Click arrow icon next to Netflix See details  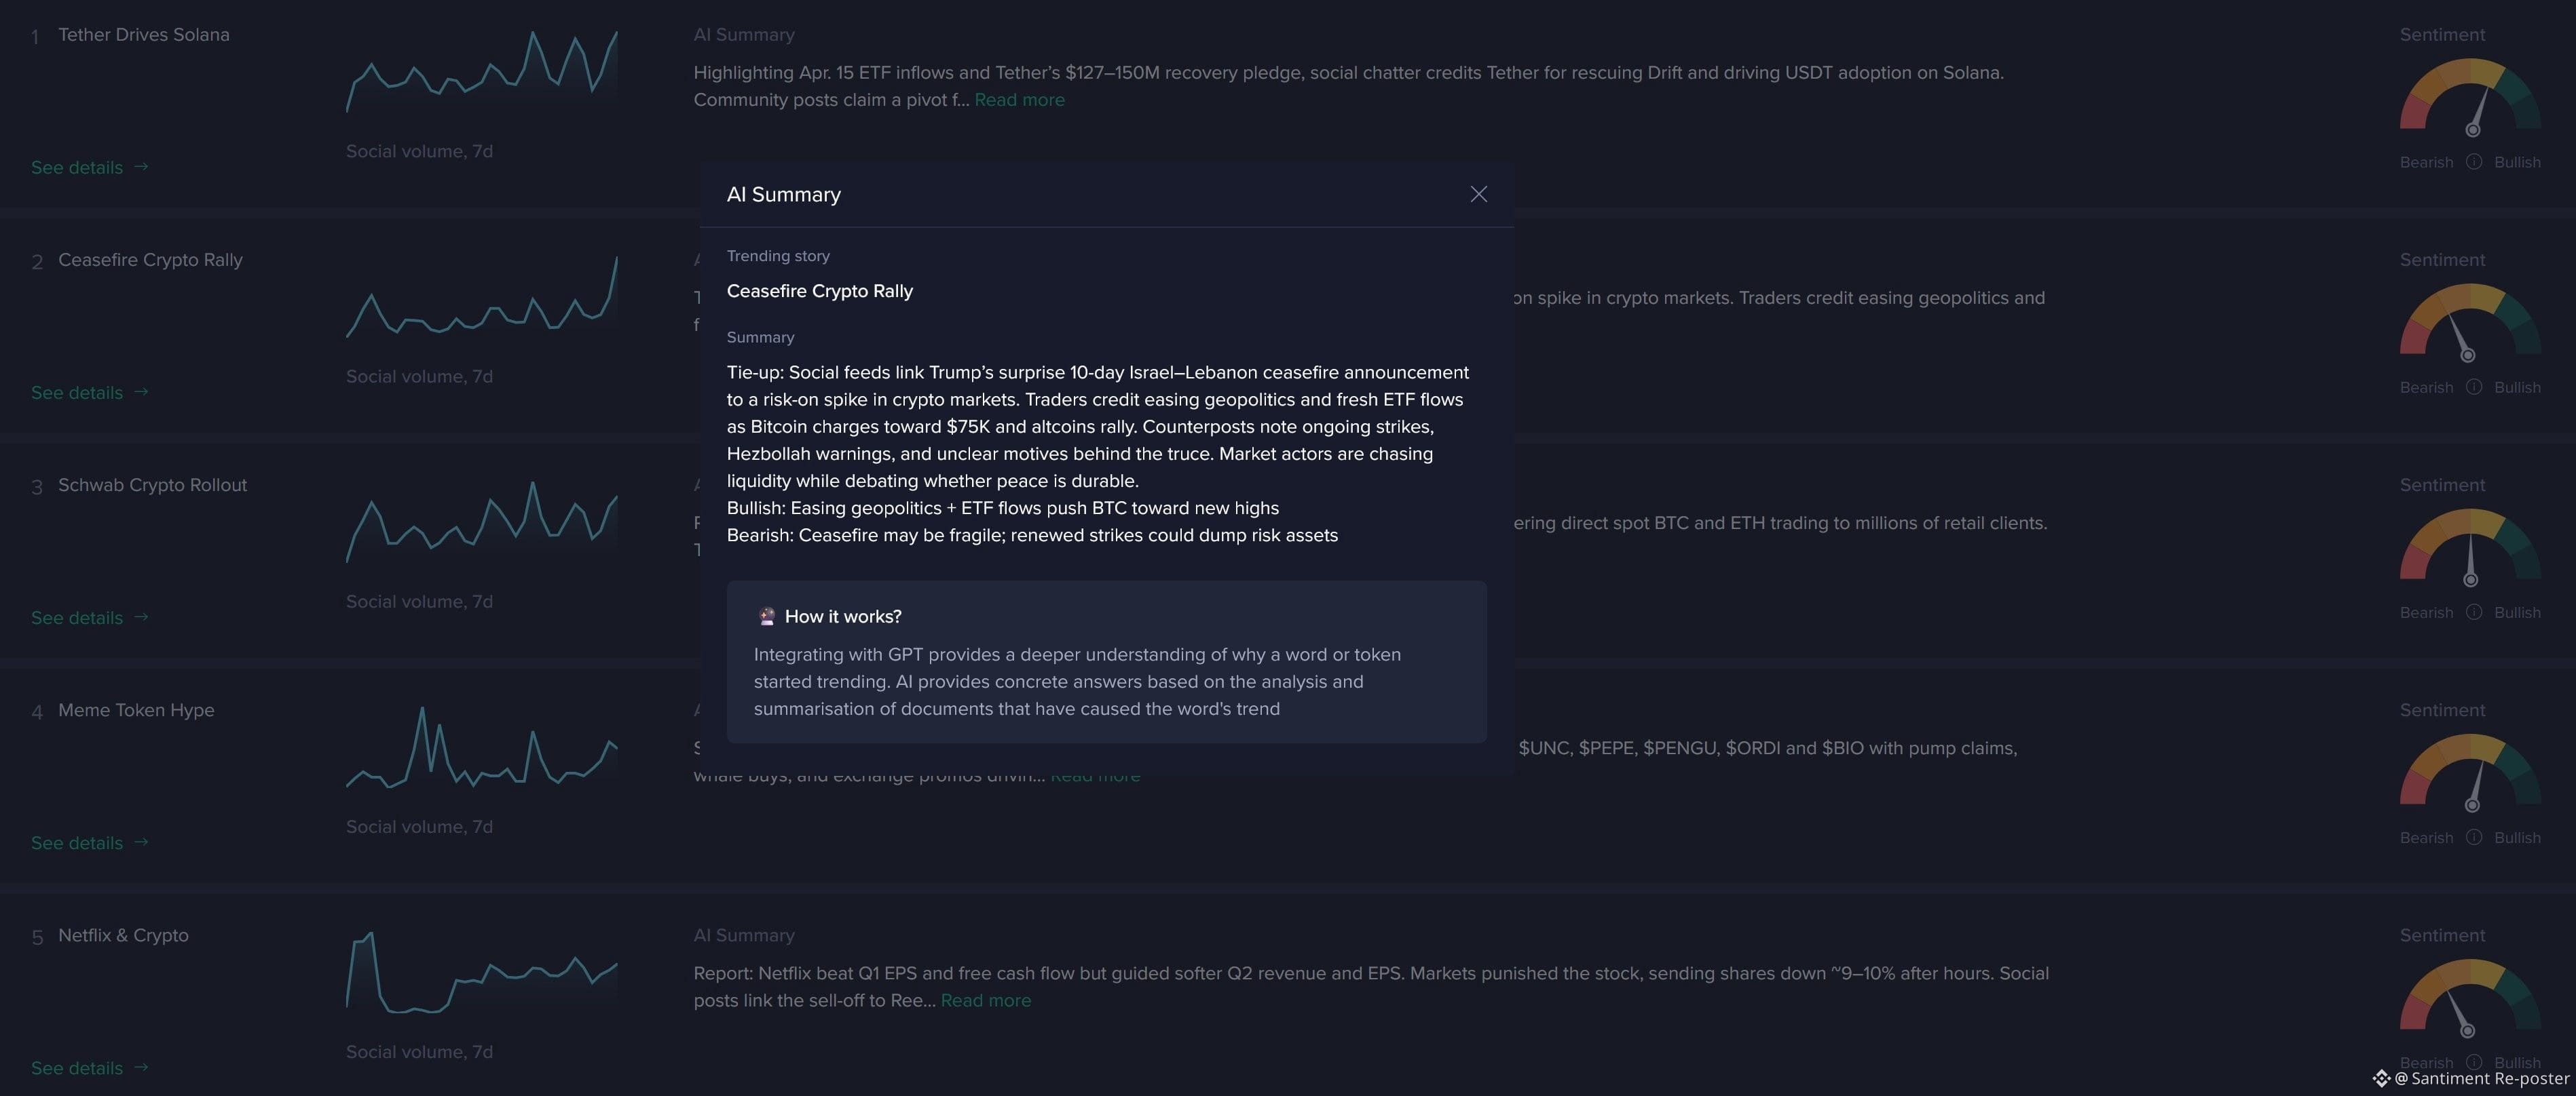click(141, 1067)
